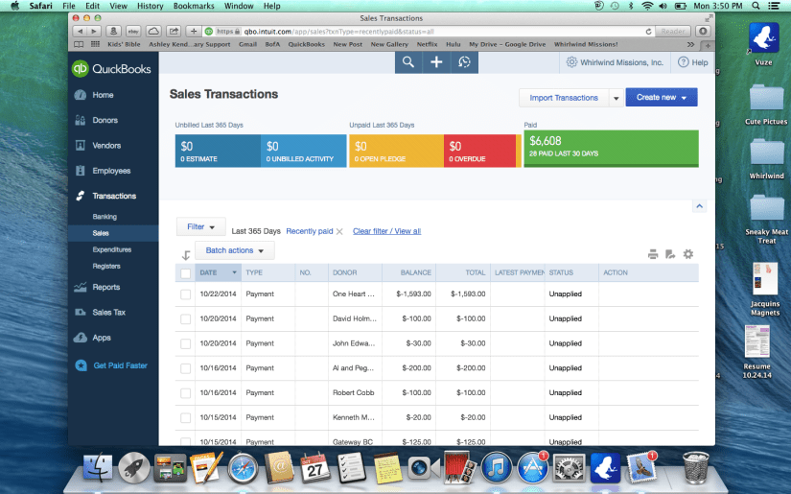The width and height of the screenshot is (791, 494).
Task: Select Expenditures under Transactions
Action: 113,249
